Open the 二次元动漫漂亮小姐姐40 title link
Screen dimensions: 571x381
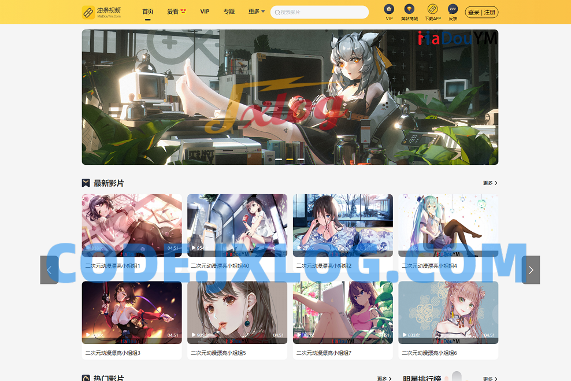220,266
